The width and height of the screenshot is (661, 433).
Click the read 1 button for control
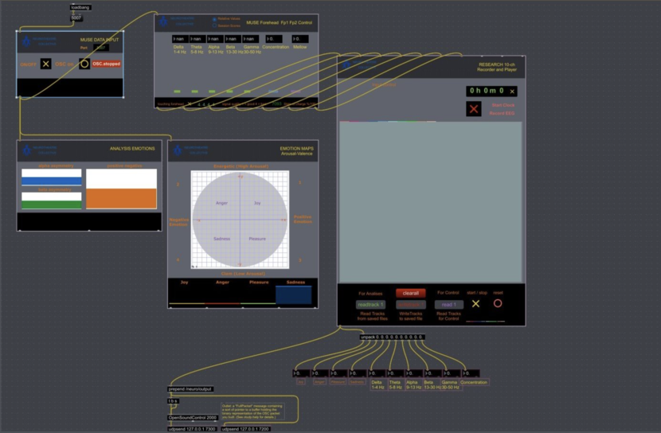[448, 305]
